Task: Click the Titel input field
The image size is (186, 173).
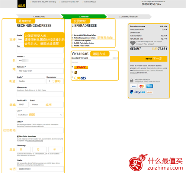Action: [40, 50]
